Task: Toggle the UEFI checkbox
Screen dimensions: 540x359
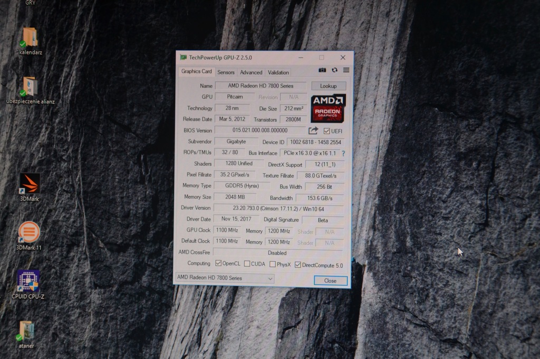Action: pyautogui.click(x=326, y=131)
